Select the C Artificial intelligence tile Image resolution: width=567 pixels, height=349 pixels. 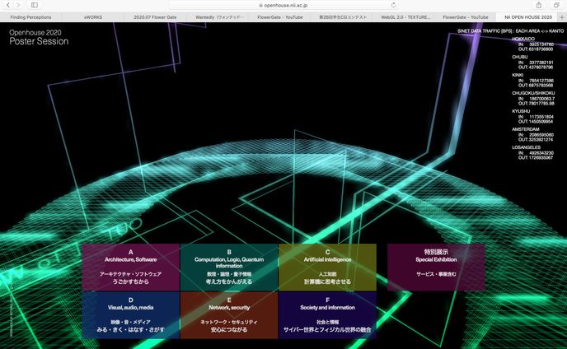click(x=327, y=266)
